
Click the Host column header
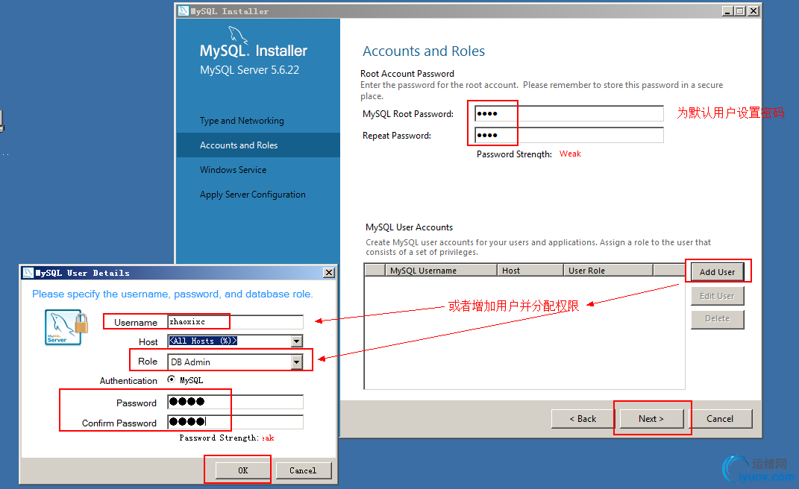pyautogui.click(x=530, y=271)
